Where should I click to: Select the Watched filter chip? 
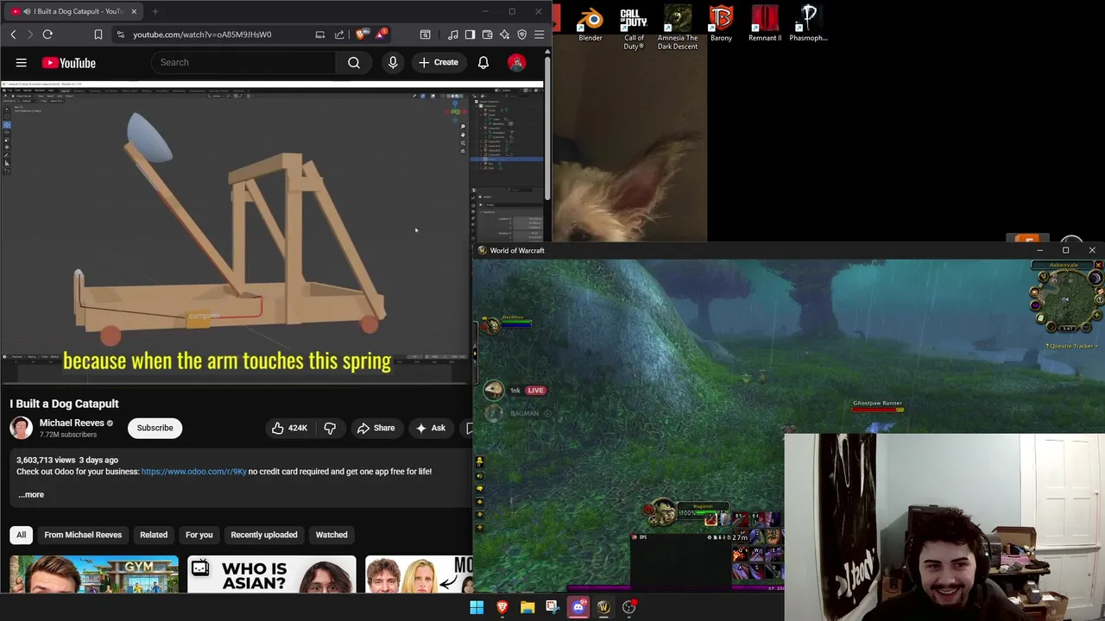331,535
